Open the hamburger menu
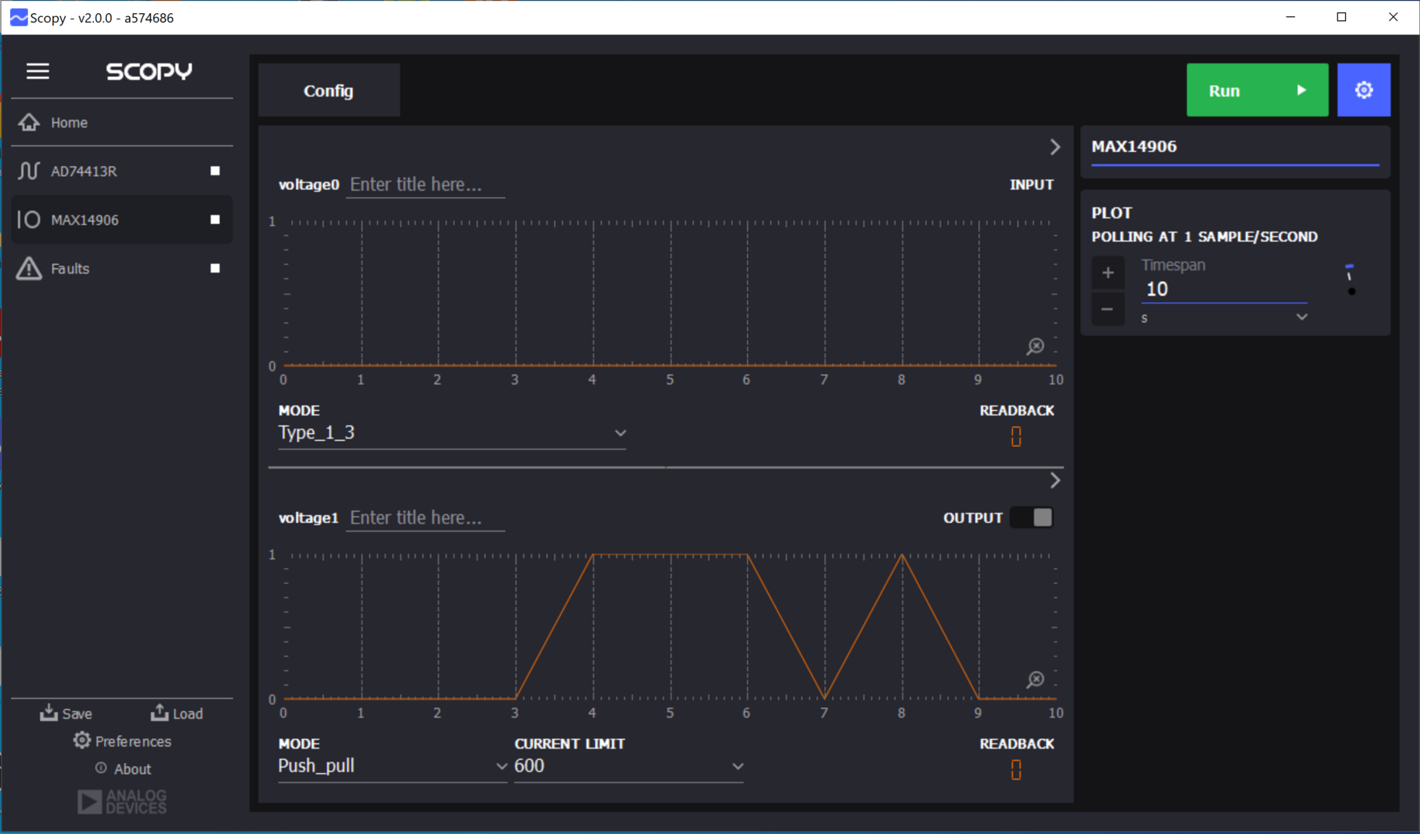The width and height of the screenshot is (1420, 834). (x=38, y=71)
